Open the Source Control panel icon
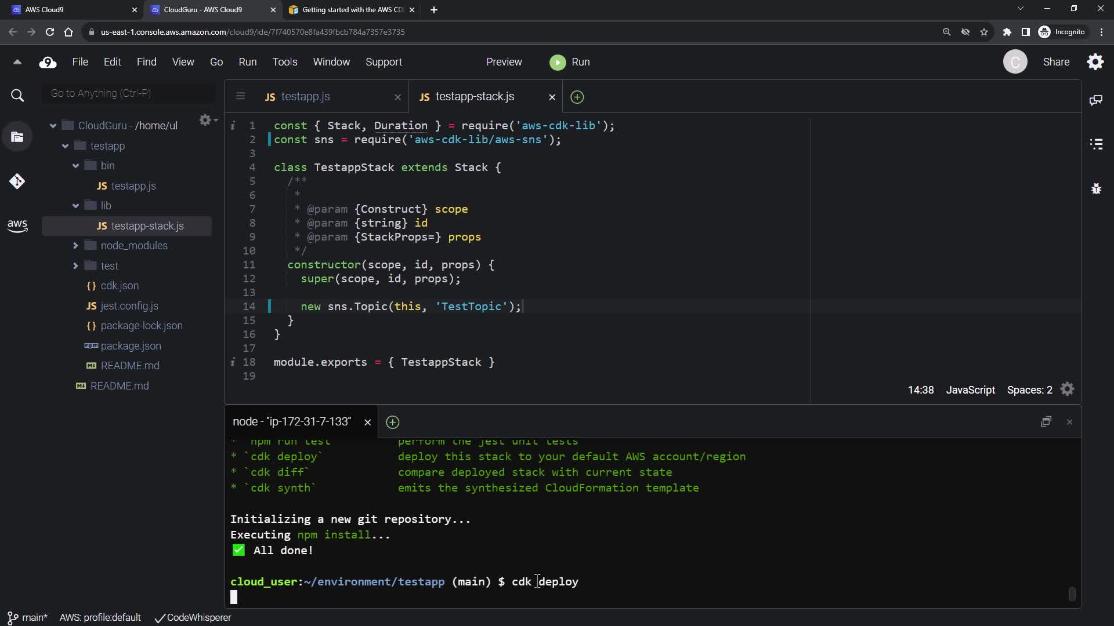Viewport: 1114px width, 626px height. point(17,181)
